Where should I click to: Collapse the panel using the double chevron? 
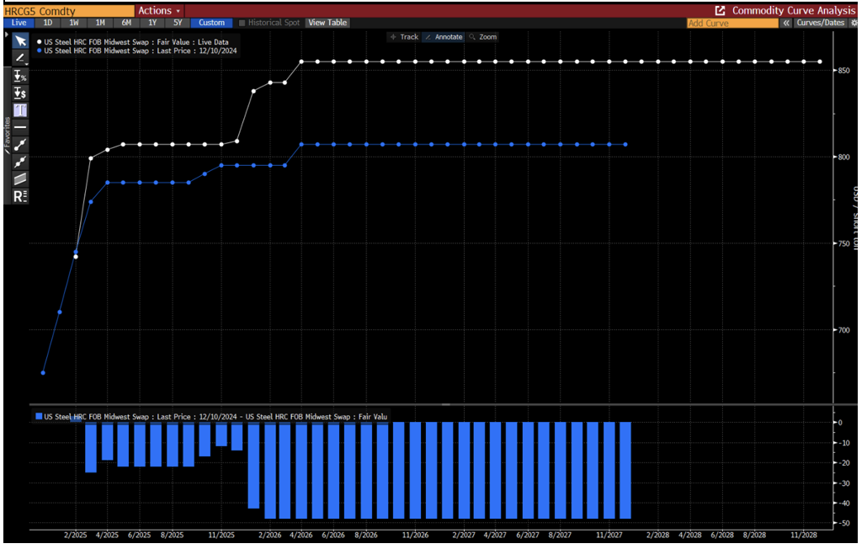tap(785, 23)
